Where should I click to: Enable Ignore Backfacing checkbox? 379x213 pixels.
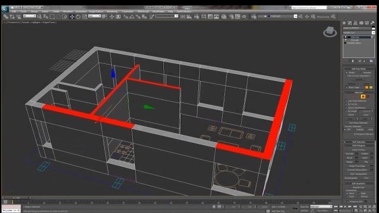click(x=346, y=108)
